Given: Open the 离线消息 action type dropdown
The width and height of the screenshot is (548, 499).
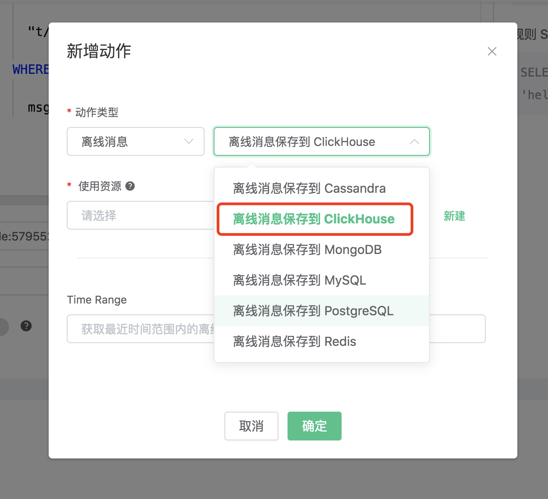Looking at the screenshot, I should 135,142.
